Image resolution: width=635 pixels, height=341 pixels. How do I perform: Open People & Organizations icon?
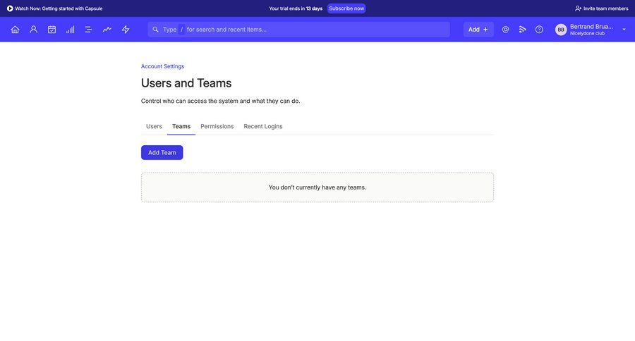pos(33,30)
